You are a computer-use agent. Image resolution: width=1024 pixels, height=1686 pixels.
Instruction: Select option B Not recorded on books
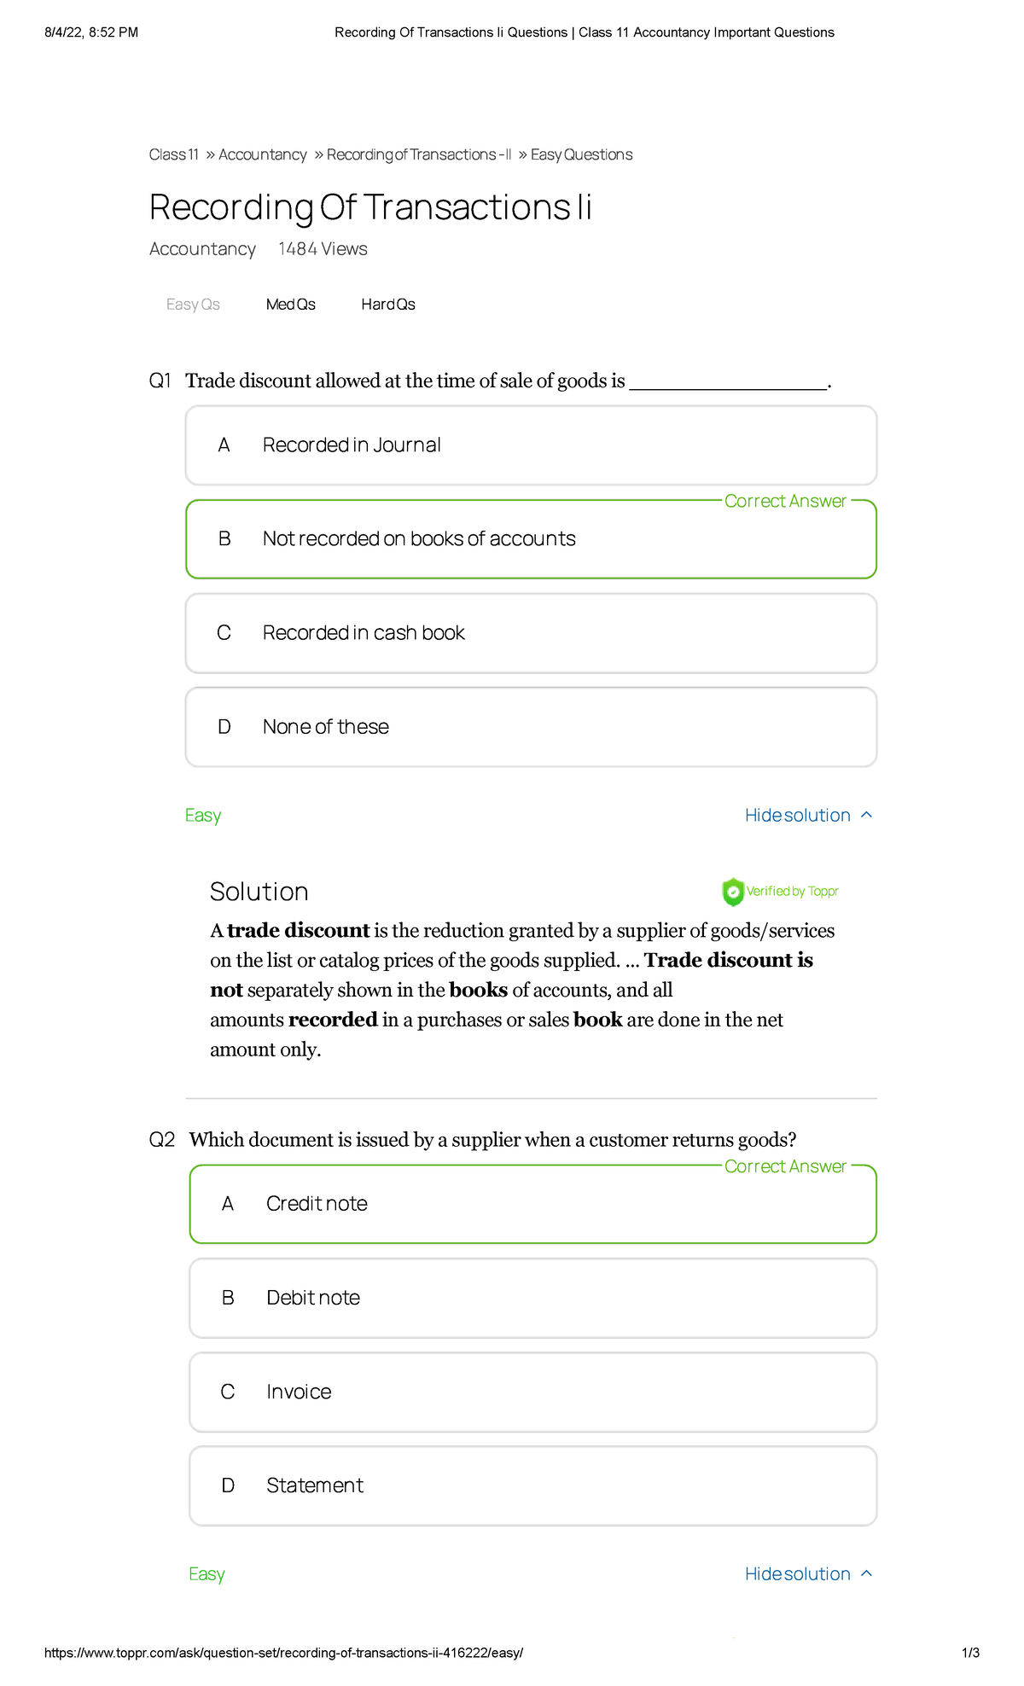click(531, 539)
